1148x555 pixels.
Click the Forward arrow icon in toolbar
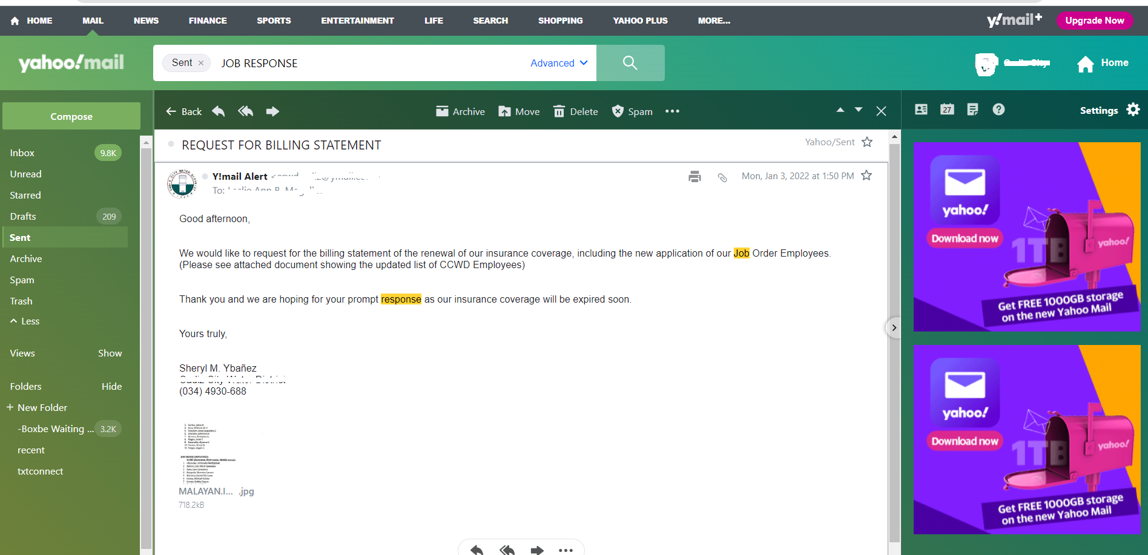click(272, 111)
